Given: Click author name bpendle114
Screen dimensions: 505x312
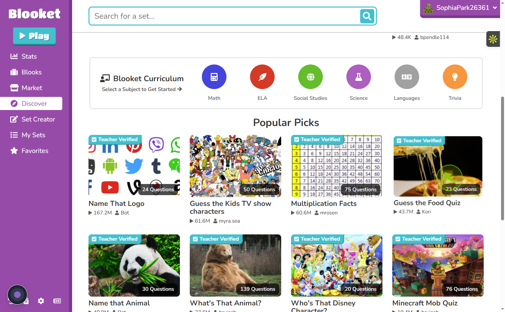Looking at the screenshot, I should pyautogui.click(x=435, y=37).
